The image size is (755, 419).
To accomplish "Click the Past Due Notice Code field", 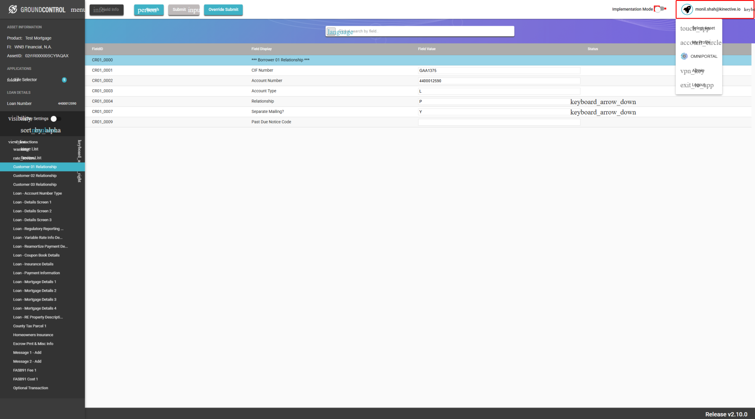I will [x=499, y=122].
